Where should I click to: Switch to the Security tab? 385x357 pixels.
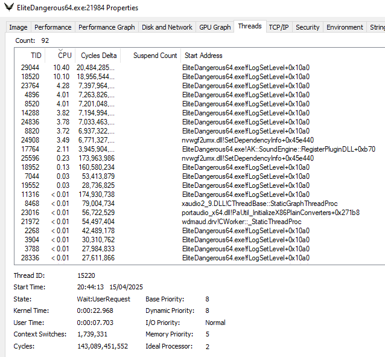(307, 27)
